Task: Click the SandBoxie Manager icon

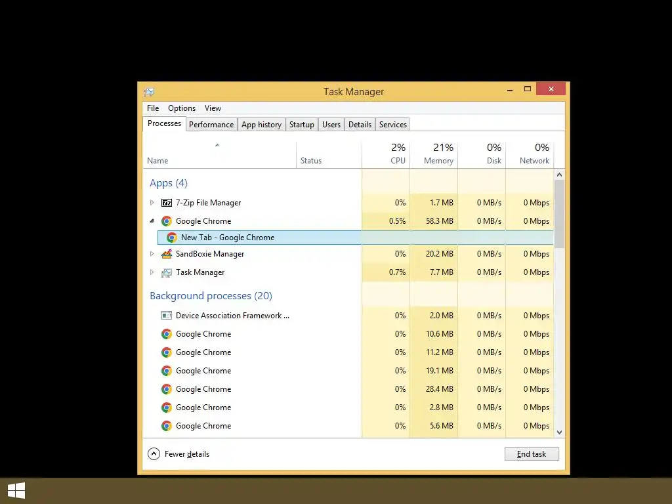Action: click(x=166, y=254)
